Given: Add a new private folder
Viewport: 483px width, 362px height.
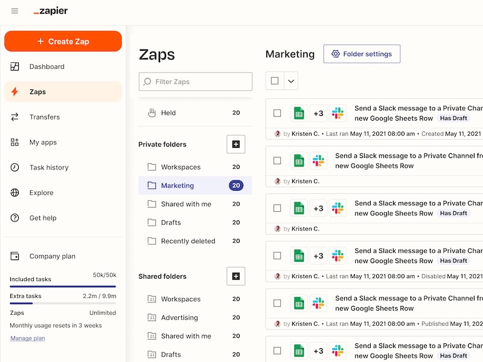Looking at the screenshot, I should click(235, 144).
